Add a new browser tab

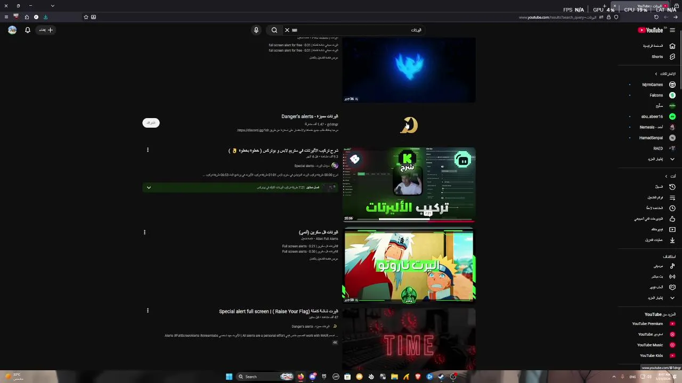pos(604,6)
